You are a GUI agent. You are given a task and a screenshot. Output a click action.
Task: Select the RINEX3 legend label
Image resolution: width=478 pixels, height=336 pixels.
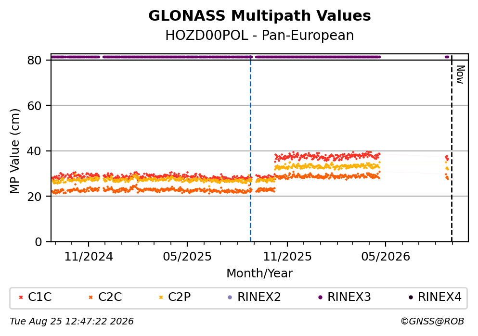pos(349,297)
